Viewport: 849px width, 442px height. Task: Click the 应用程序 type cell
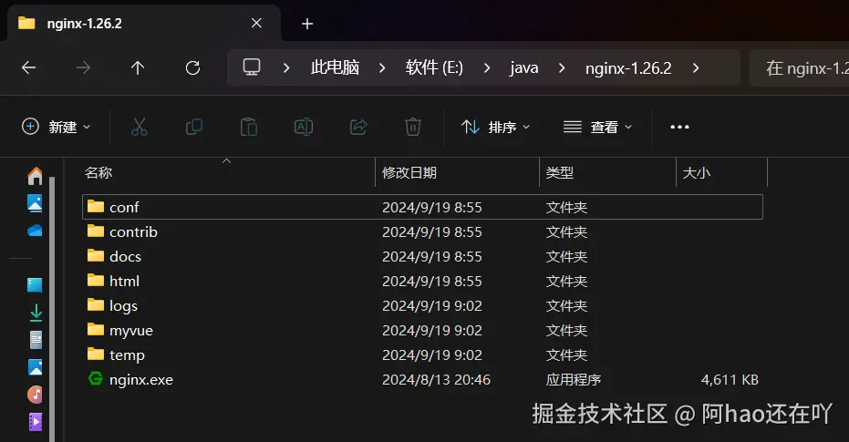click(x=574, y=379)
